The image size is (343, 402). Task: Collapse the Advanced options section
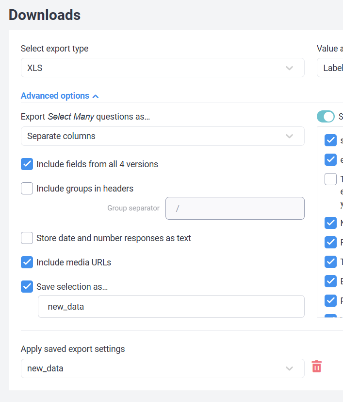tap(55, 96)
